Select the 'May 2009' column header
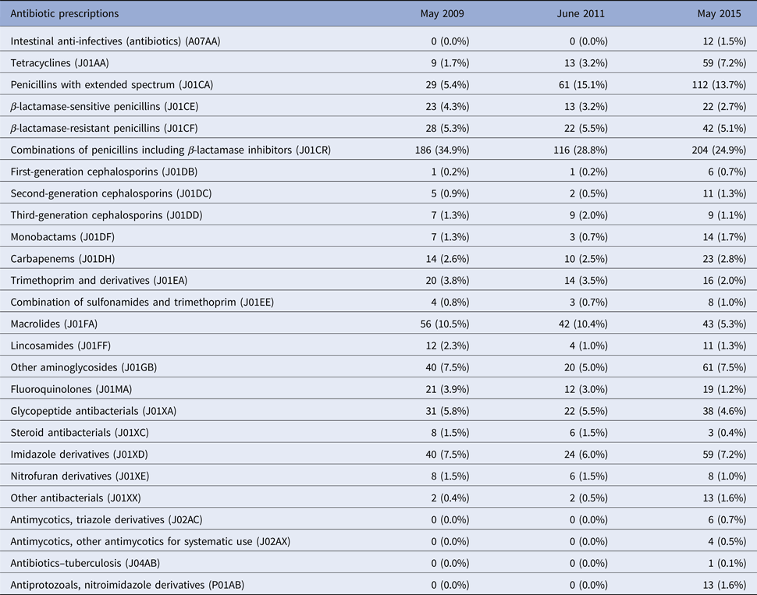The width and height of the screenshot is (757, 595). tap(448, 13)
